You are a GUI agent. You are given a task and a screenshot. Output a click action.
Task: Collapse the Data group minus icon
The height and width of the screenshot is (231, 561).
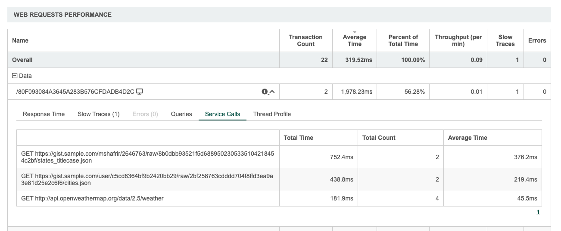pyautogui.click(x=15, y=76)
